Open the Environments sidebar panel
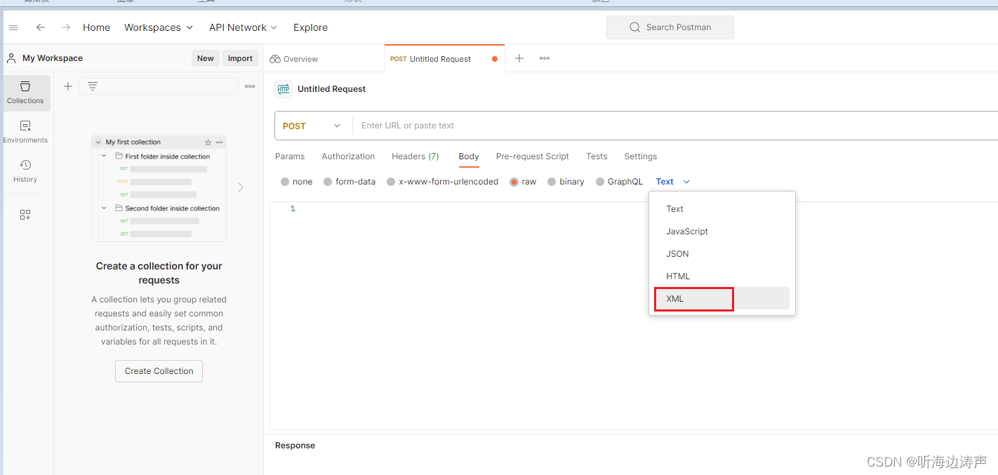 click(25, 132)
